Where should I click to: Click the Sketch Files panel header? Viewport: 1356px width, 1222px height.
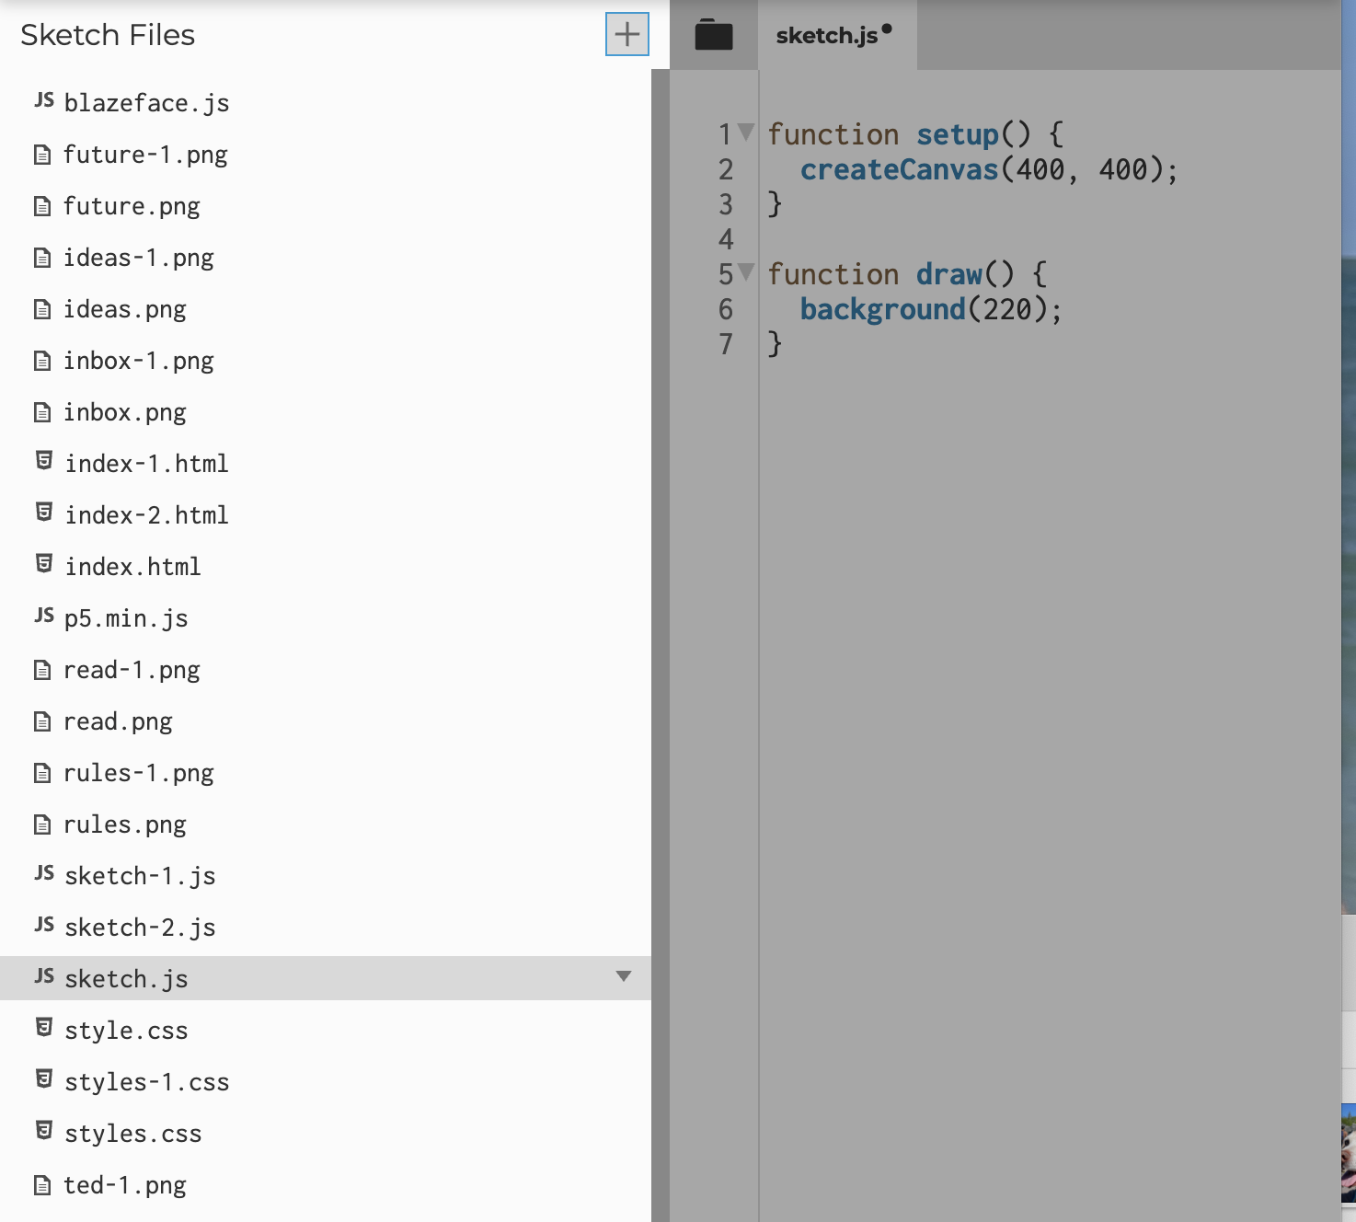pyautogui.click(x=108, y=35)
